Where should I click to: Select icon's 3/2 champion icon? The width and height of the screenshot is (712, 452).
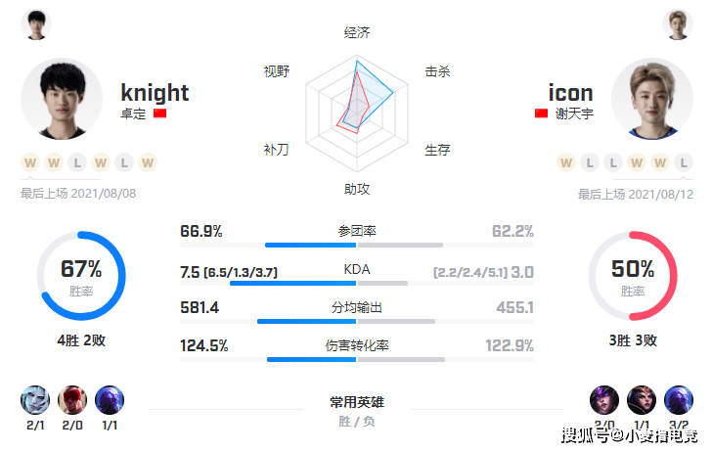(x=679, y=400)
